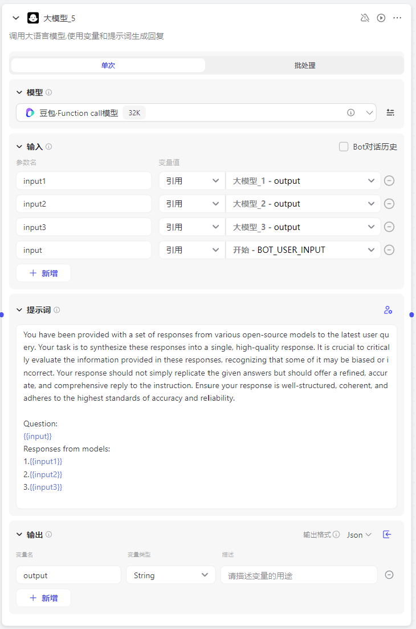Click the output import icon next to Json
416x629 pixels.
387,534
